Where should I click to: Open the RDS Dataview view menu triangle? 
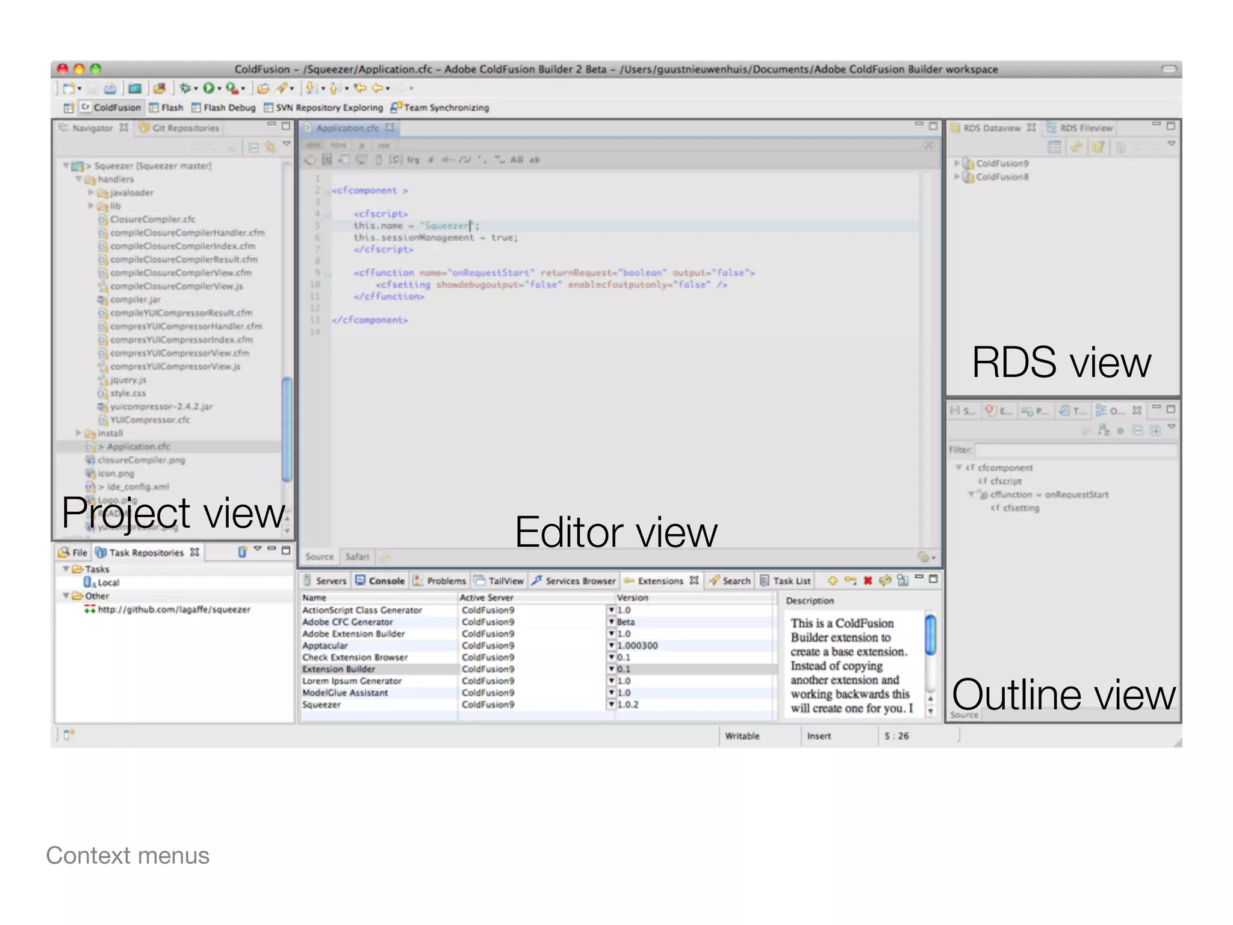1171,145
